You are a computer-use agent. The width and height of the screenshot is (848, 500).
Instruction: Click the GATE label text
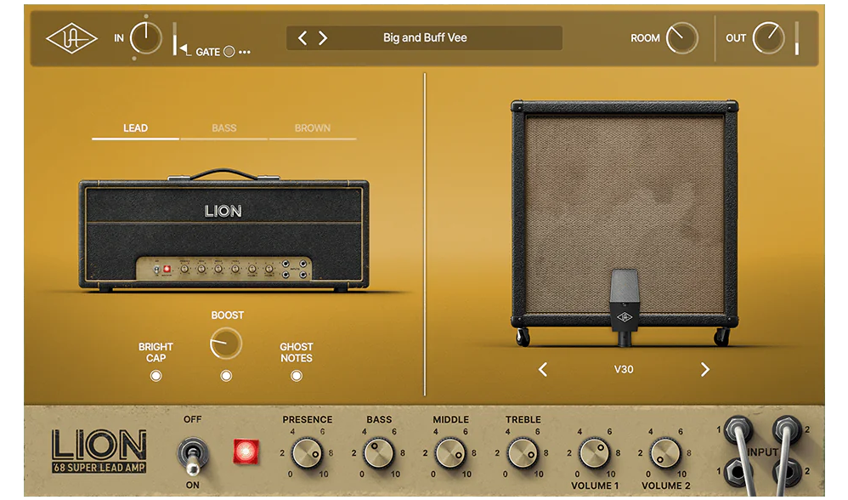click(x=207, y=52)
